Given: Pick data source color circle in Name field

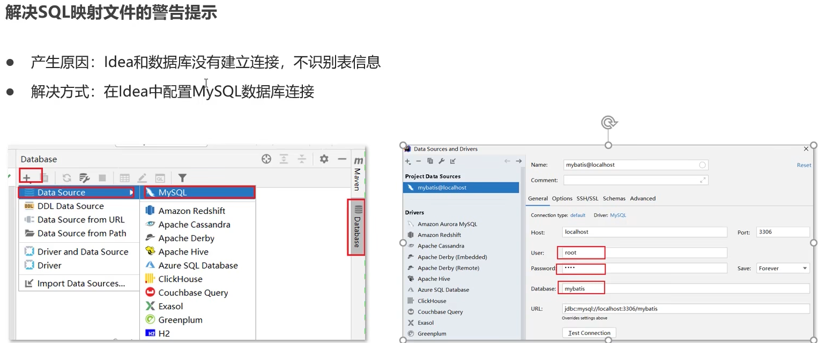Looking at the screenshot, I should pyautogui.click(x=703, y=165).
